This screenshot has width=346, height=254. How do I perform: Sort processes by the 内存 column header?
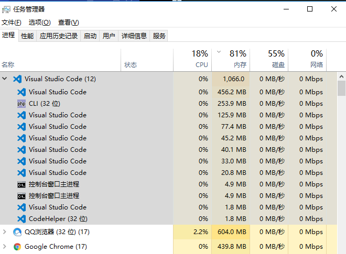coord(231,60)
